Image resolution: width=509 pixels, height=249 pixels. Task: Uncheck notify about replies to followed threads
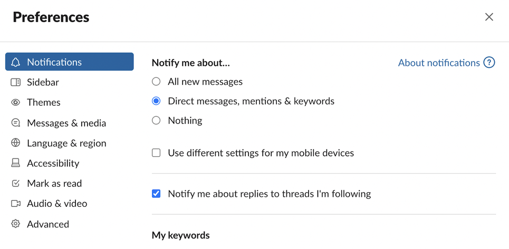(x=156, y=194)
